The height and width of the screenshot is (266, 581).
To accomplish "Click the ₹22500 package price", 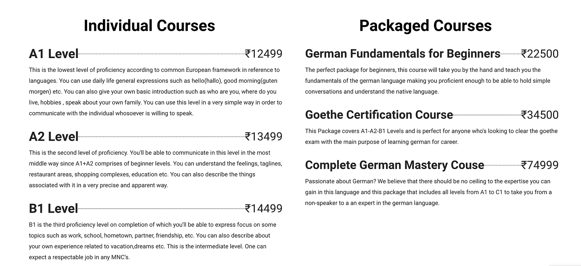I will (x=540, y=54).
